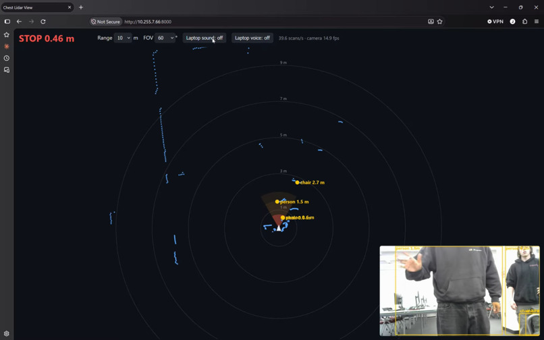Click the 5 m ring label
Screen dimensions: 544x340
pyautogui.click(x=283, y=135)
